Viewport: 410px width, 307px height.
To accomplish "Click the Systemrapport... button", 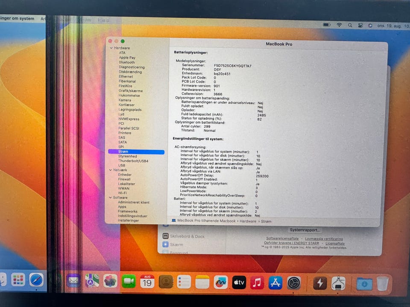I will coord(305,230).
